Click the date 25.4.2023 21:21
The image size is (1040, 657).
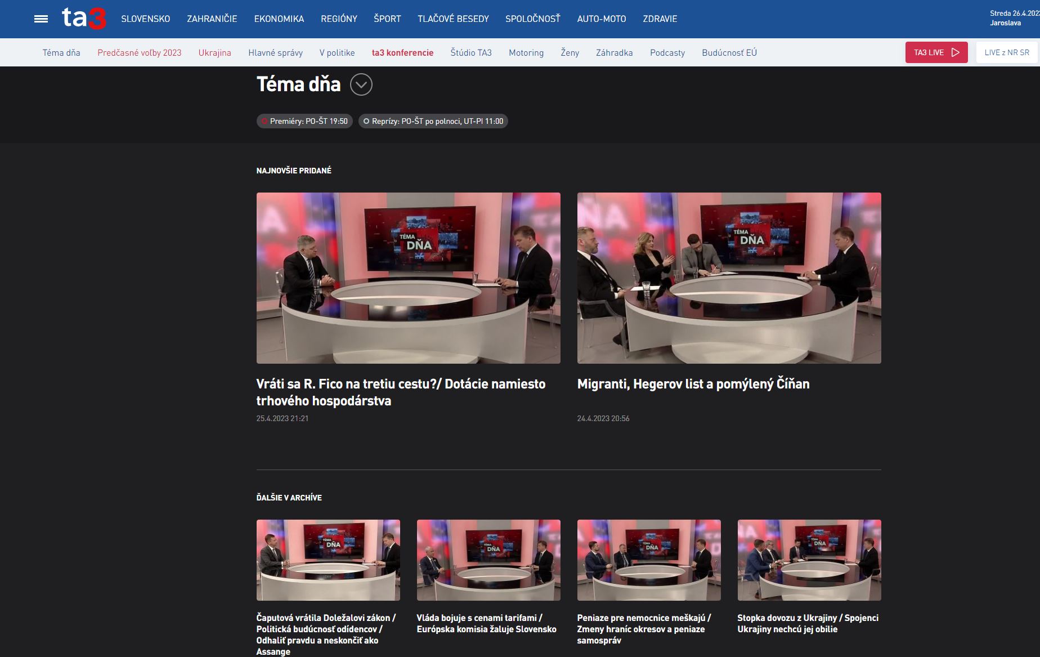[x=283, y=418]
